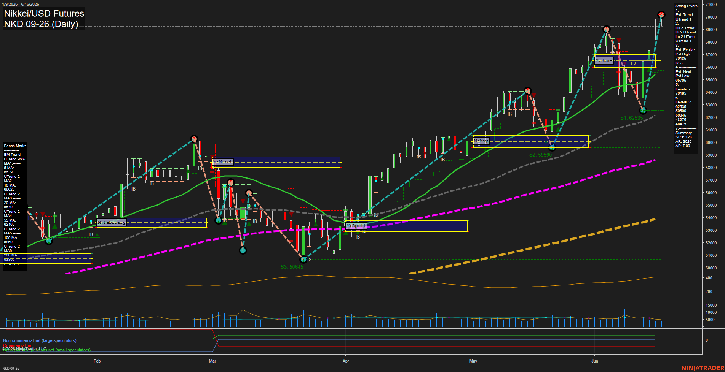
Task: Click the Apr label on time axis
Action: point(346,361)
